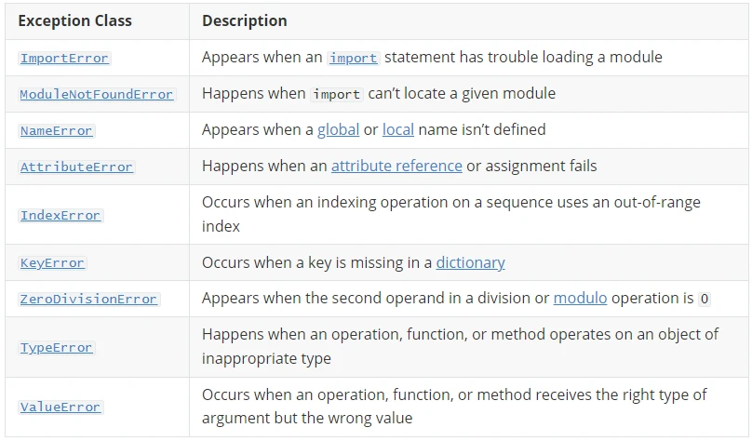This screenshot has width=752, height=441.
Task: Click the unlinked import code in ModuleNotFoundError row
Action: (336, 94)
